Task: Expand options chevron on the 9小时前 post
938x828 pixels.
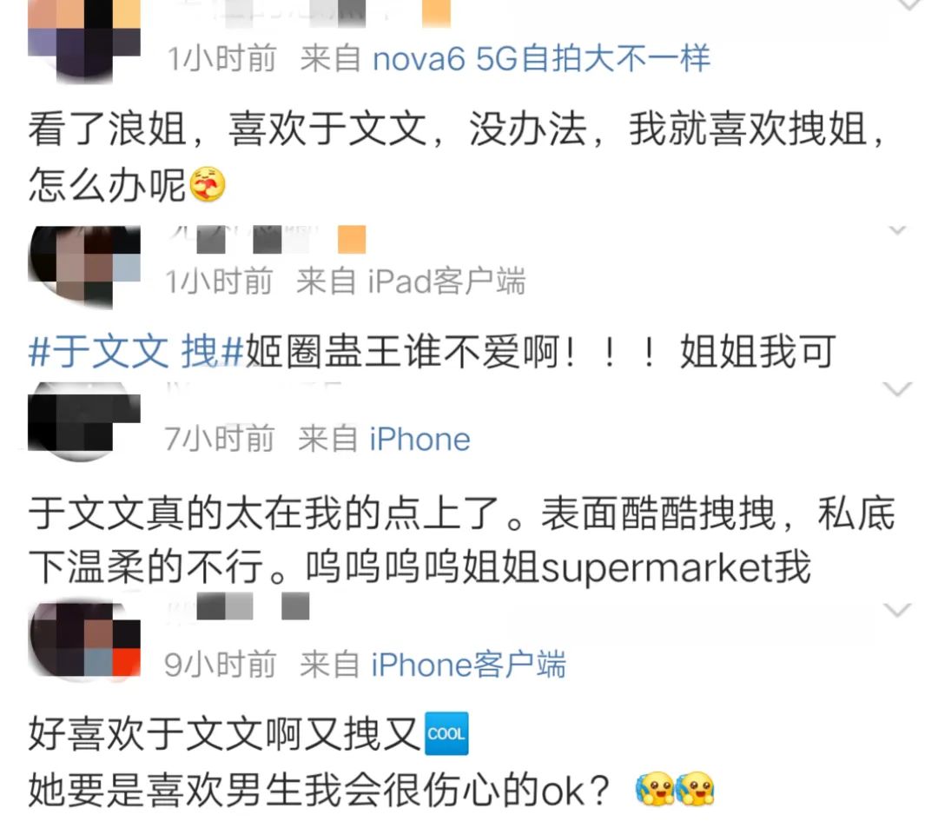Action: pyautogui.click(x=896, y=610)
